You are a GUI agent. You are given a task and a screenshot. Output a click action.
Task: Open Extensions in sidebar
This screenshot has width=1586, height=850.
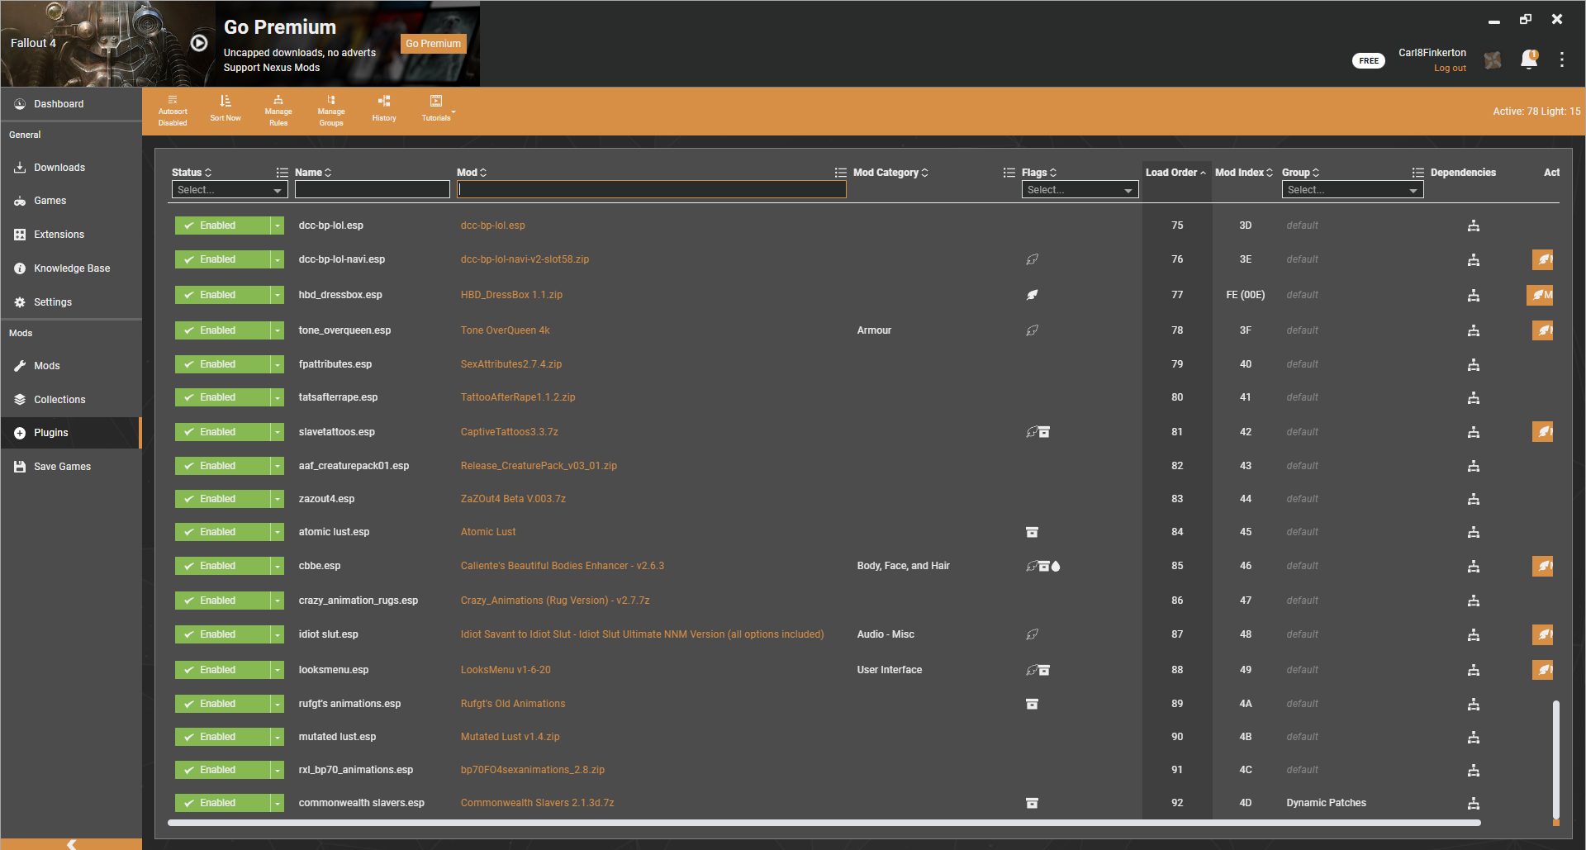pos(71,235)
